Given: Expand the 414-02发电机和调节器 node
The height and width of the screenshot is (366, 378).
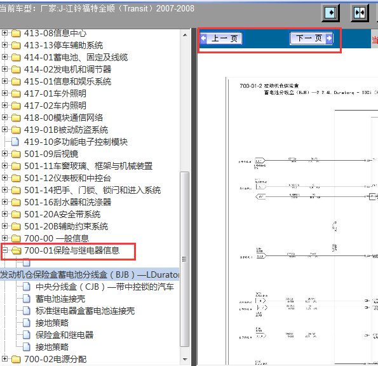Looking at the screenshot, I should (4, 69).
